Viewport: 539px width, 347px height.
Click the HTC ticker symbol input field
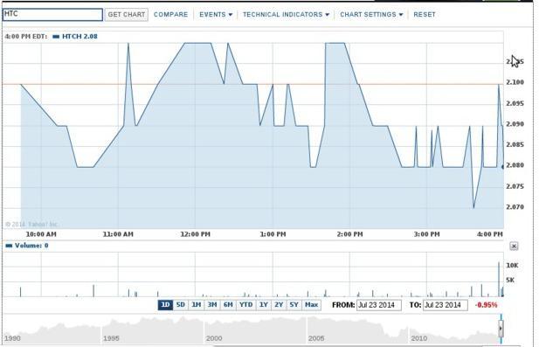[52, 15]
